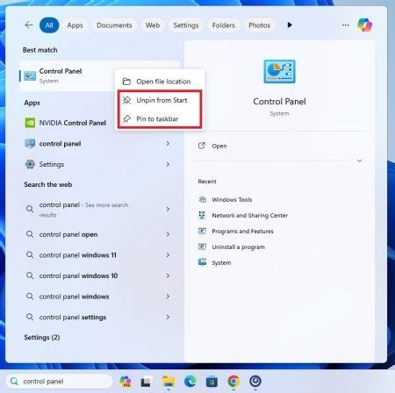This screenshot has height=393, width=395.
Task: Expand more actions chevron in preview pane
Action: [359, 161]
